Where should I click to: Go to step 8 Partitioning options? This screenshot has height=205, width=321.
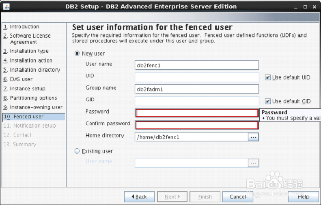coord(30,98)
